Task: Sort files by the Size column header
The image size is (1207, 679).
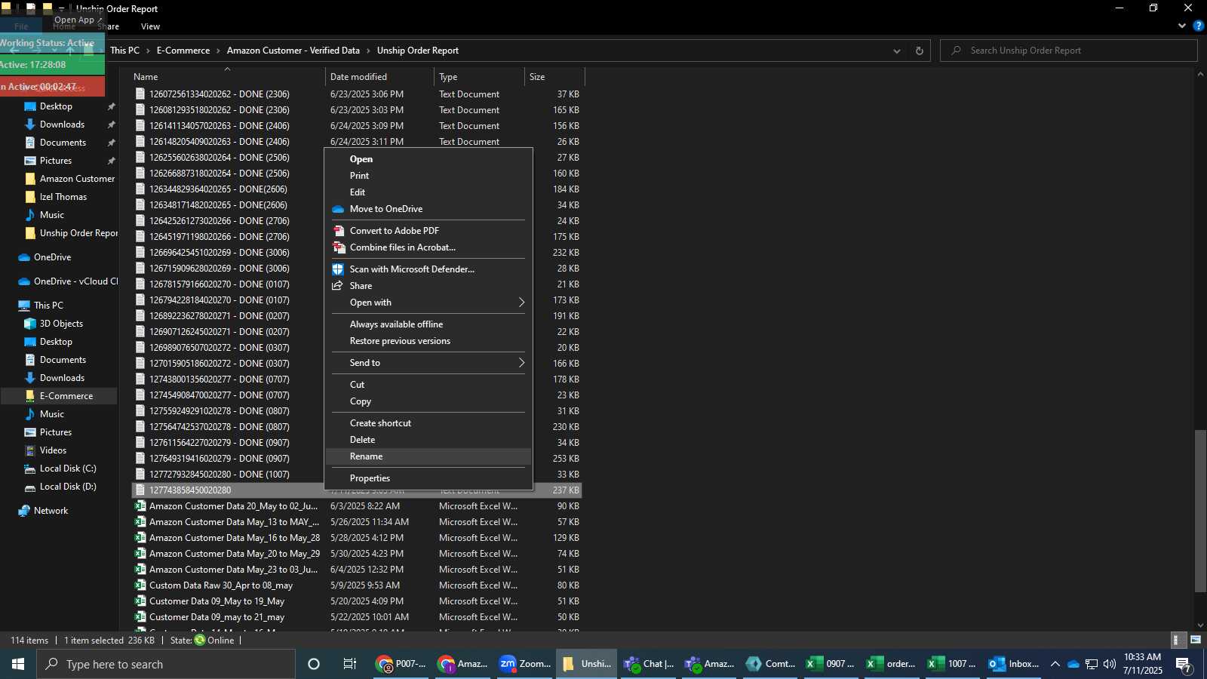Action: point(554,77)
